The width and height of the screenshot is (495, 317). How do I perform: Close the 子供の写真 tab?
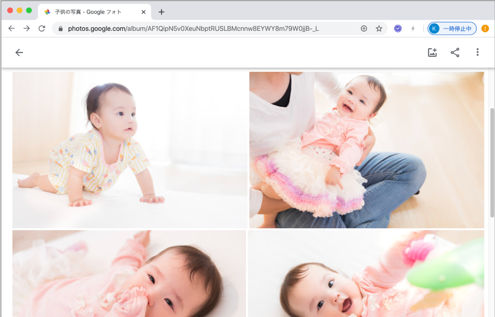click(144, 12)
